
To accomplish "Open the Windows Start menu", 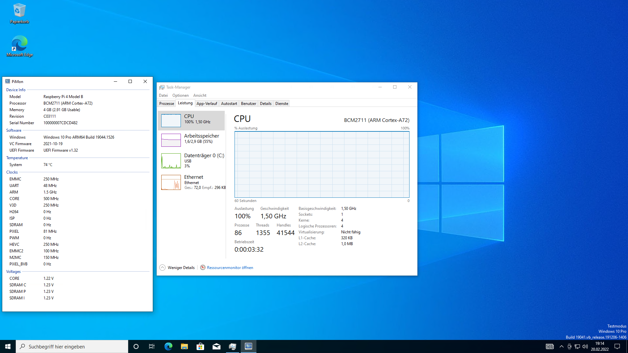I will click(x=8, y=346).
